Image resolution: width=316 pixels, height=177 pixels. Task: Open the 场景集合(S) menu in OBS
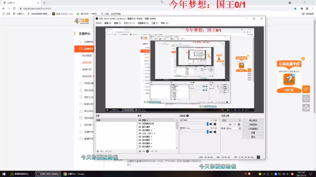pos(143,23)
